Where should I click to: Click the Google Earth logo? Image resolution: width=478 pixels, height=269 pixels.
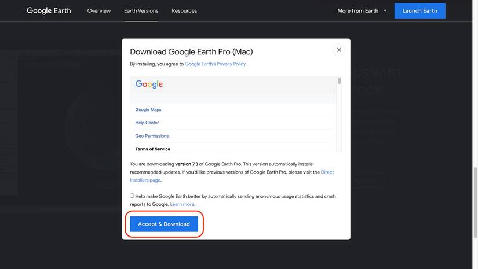click(49, 10)
